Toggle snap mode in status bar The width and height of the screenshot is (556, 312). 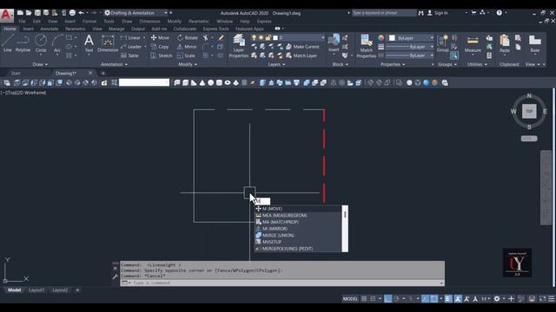coord(373,299)
